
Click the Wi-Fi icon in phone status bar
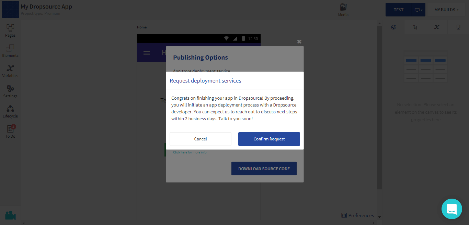[226, 38]
